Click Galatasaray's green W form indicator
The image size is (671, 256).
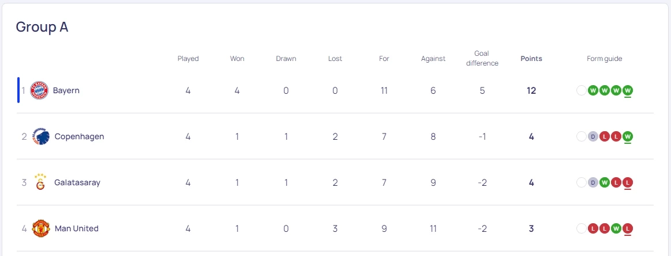click(604, 182)
